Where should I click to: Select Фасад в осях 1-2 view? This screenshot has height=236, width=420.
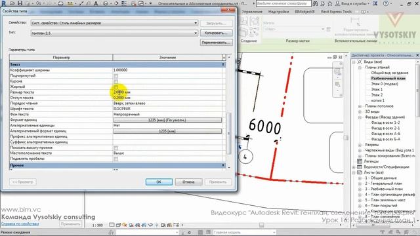[x=385, y=123]
